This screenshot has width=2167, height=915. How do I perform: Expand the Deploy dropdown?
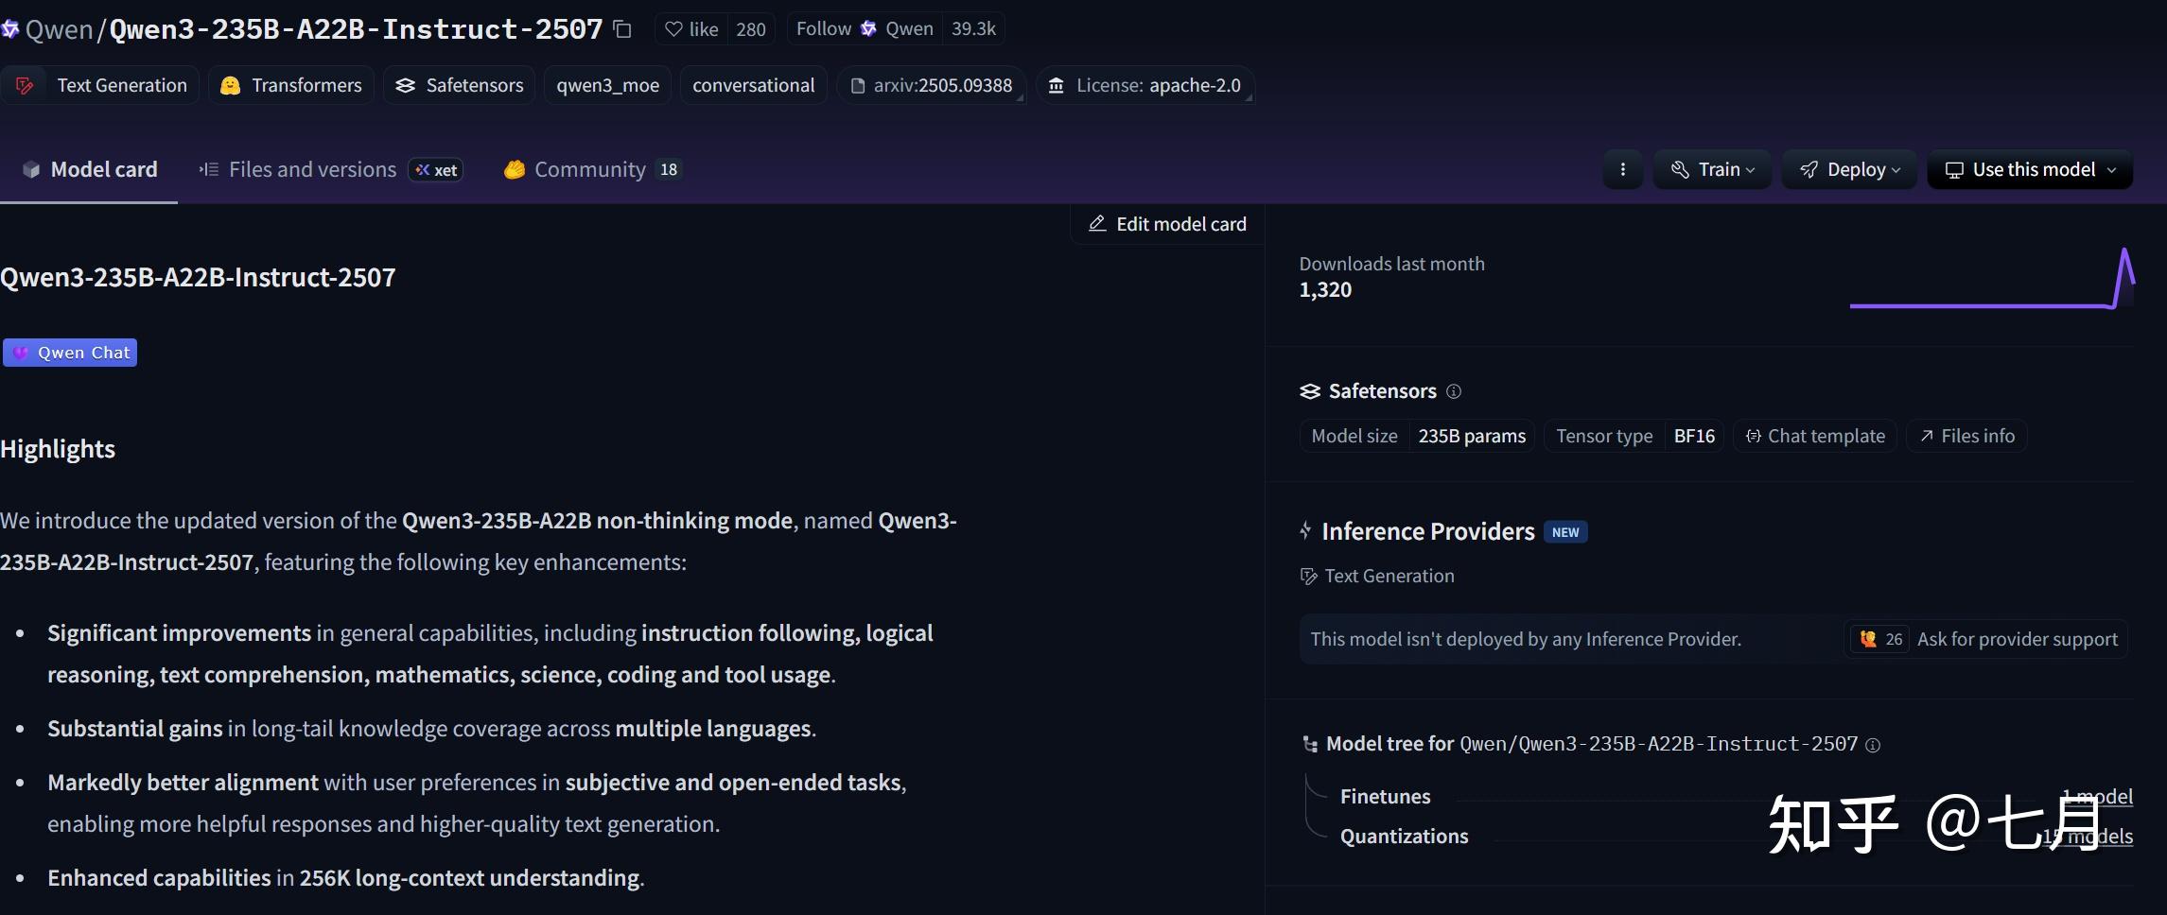pos(1849,169)
